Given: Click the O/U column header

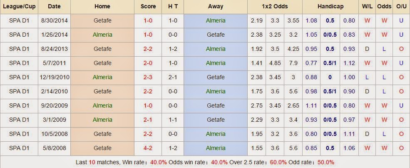Looking at the screenshot, I should coord(401,7).
